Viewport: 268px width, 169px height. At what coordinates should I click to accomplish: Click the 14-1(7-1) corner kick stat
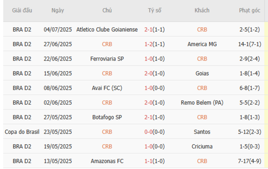pyautogui.click(x=249, y=44)
